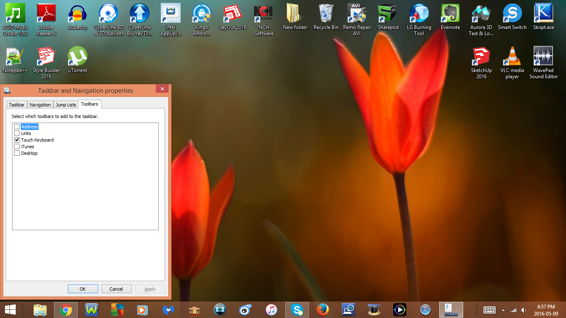
Task: Select the Adobe Reader X shortcut
Action: (46, 19)
